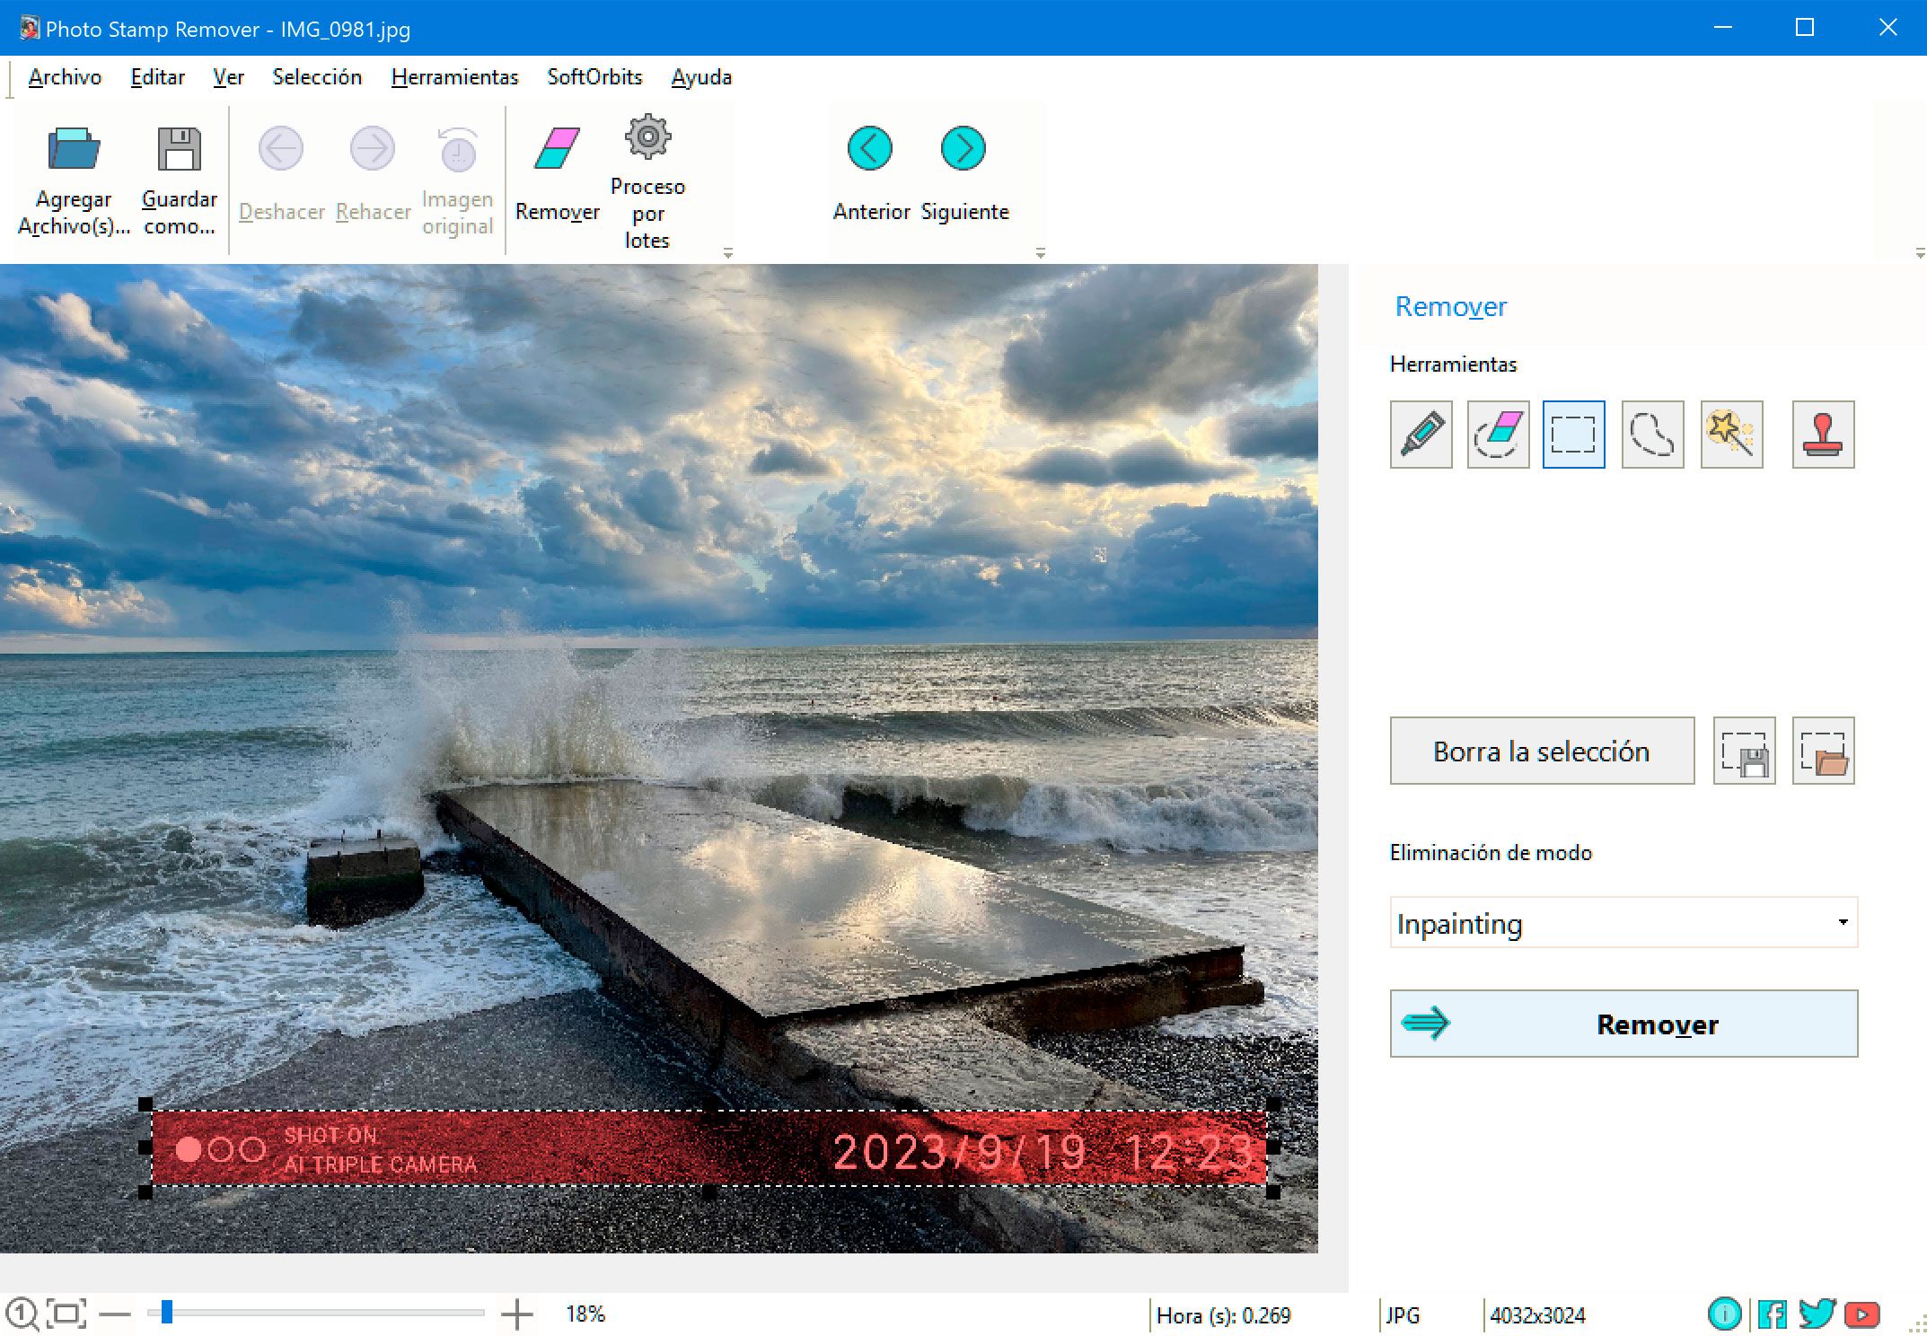Click the zoom slider handle

pyautogui.click(x=166, y=1312)
